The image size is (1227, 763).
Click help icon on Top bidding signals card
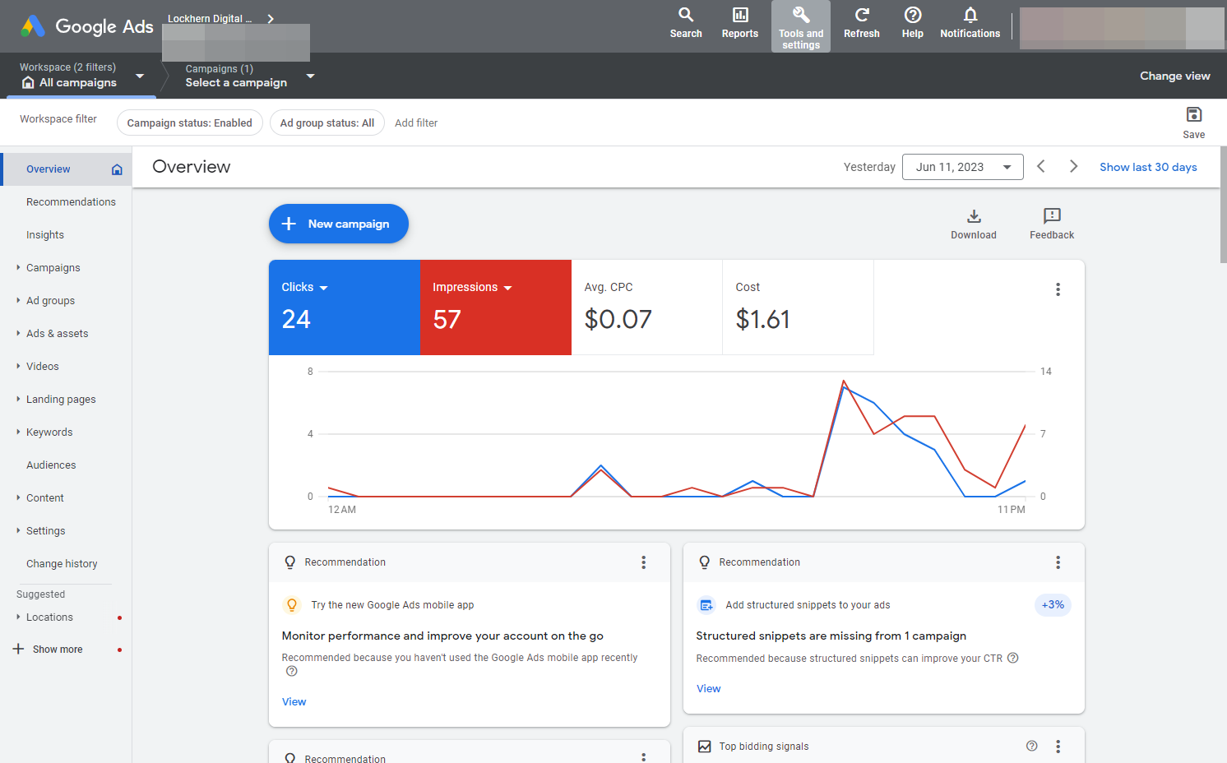(x=1031, y=746)
